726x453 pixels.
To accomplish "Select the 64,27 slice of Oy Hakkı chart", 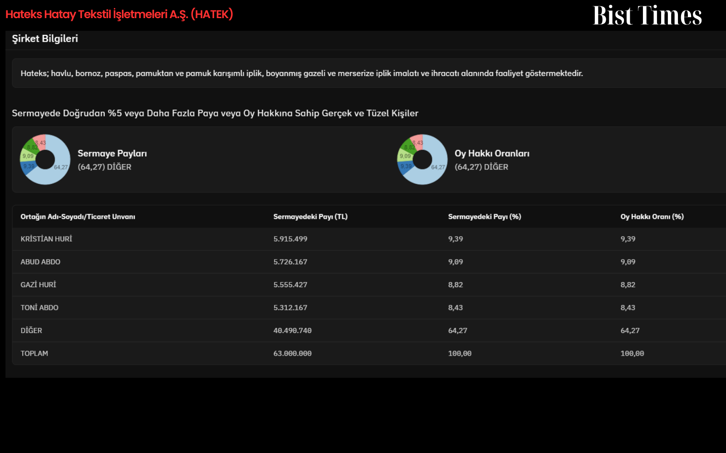I will 438,167.
